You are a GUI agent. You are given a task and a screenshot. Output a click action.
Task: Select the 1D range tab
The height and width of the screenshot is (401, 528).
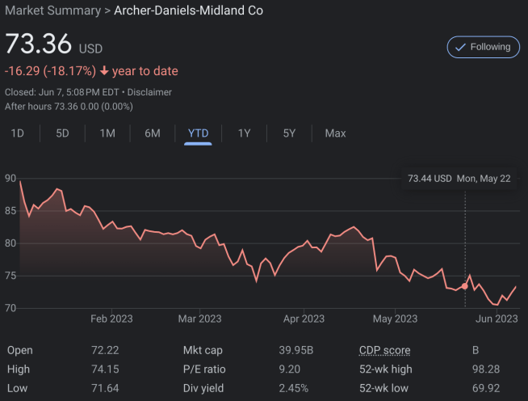click(x=18, y=133)
